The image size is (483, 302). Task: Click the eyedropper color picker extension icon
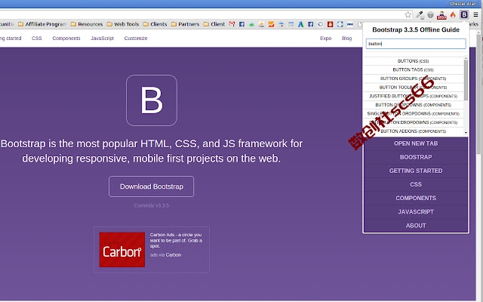tap(420, 14)
